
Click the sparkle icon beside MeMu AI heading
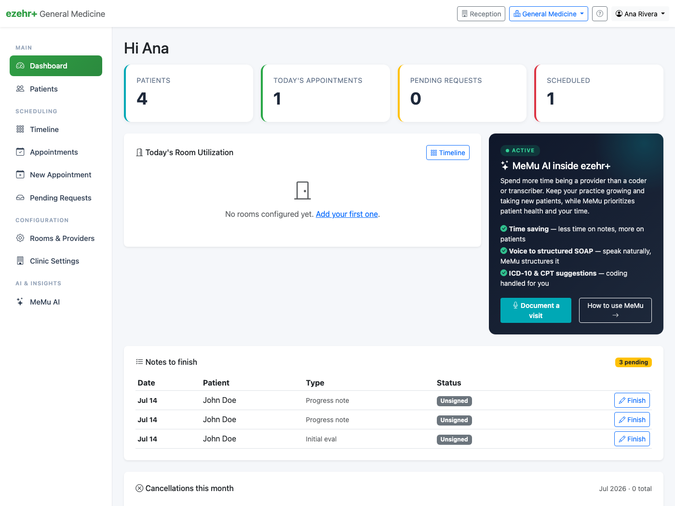coord(505,165)
